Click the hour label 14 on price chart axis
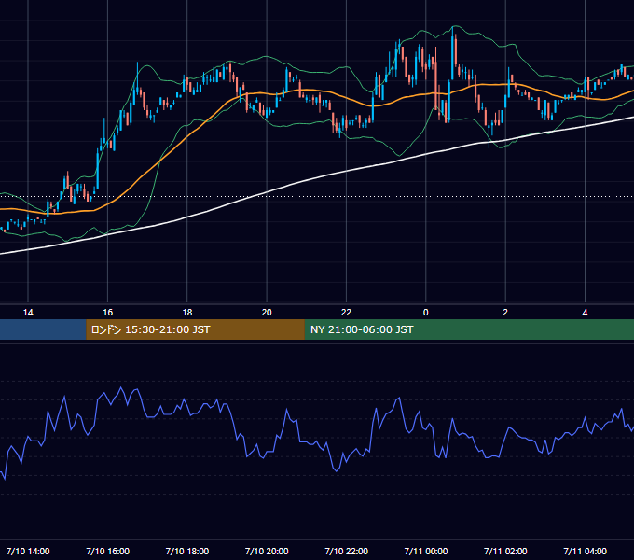This screenshot has width=634, height=560. coord(28,313)
